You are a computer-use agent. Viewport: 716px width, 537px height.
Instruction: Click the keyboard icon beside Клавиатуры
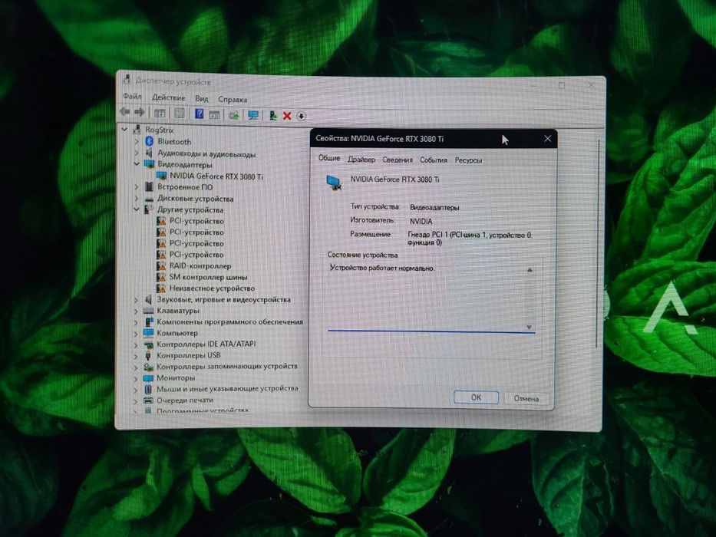pos(148,311)
